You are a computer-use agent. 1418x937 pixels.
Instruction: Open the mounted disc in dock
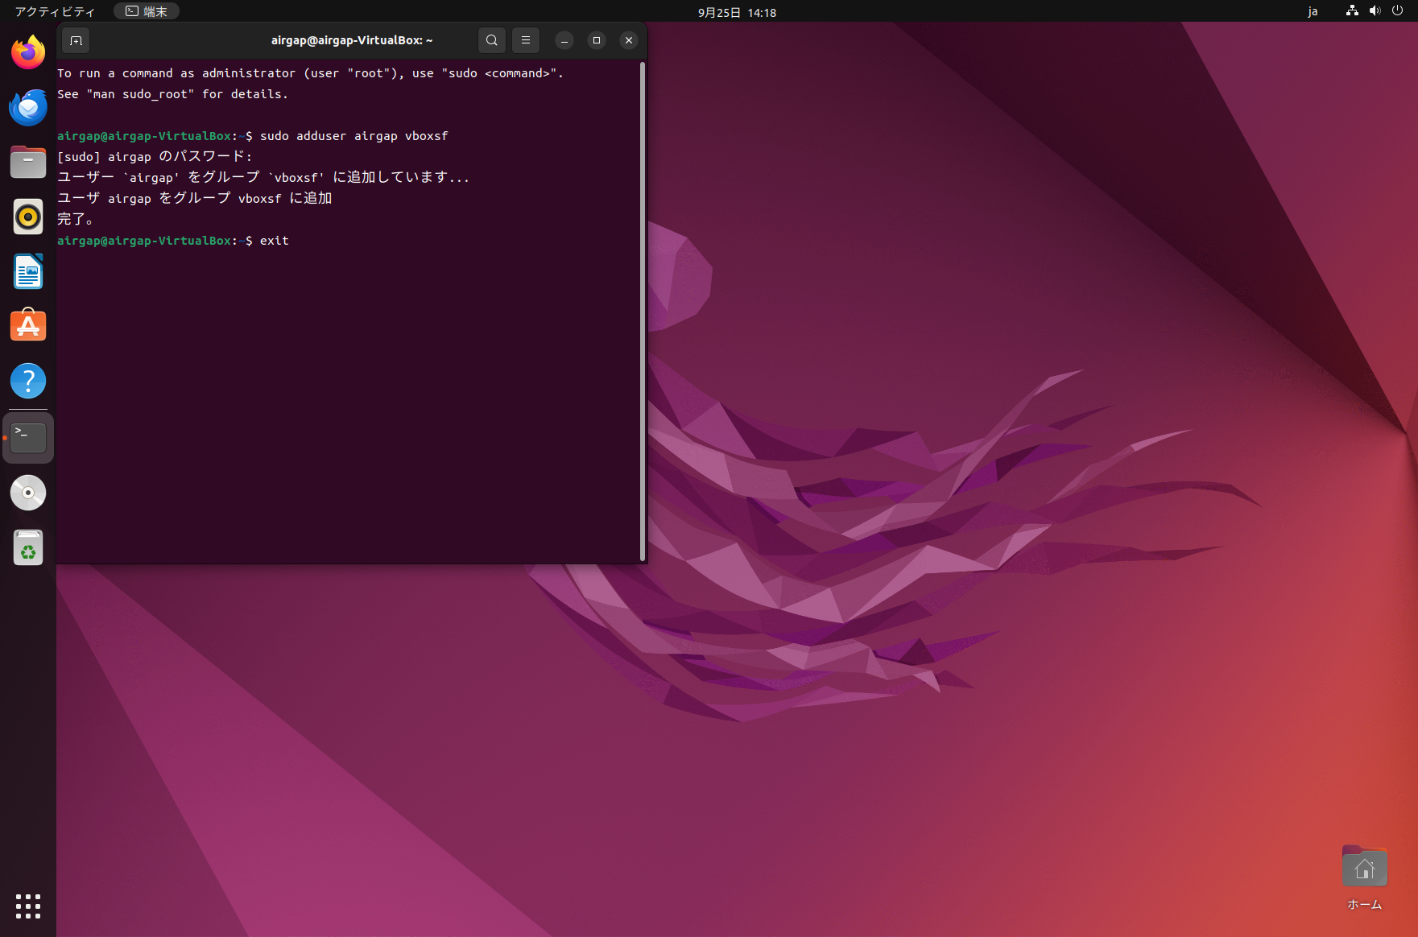point(28,493)
